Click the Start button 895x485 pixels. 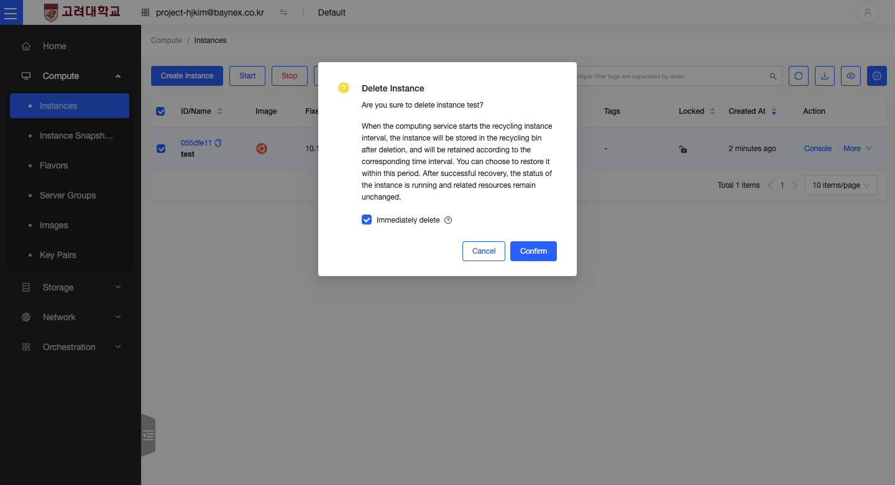point(247,76)
